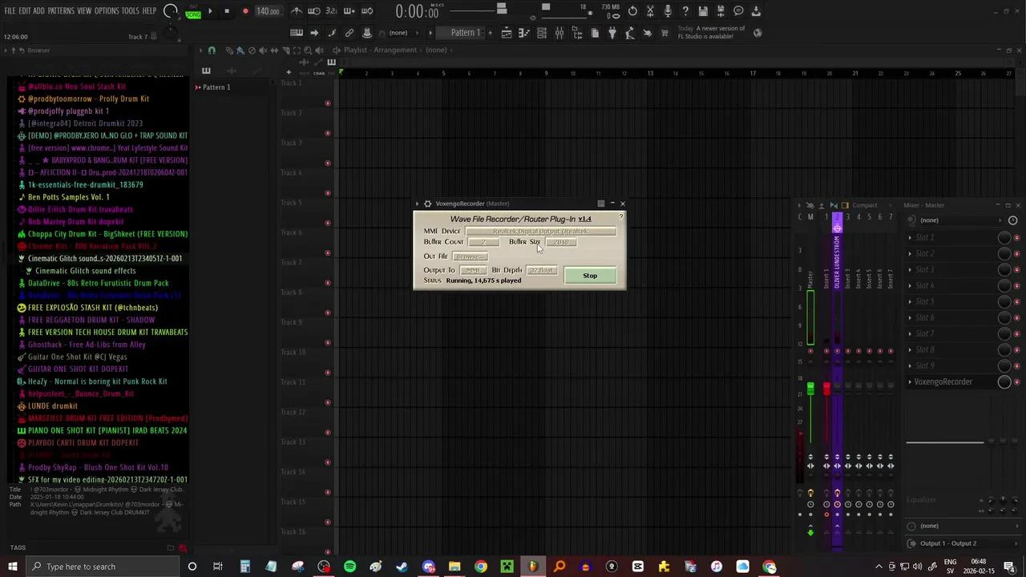Click the plus button beside Pattern 1
This screenshot has width=1026, height=577.
pyautogui.click(x=490, y=33)
